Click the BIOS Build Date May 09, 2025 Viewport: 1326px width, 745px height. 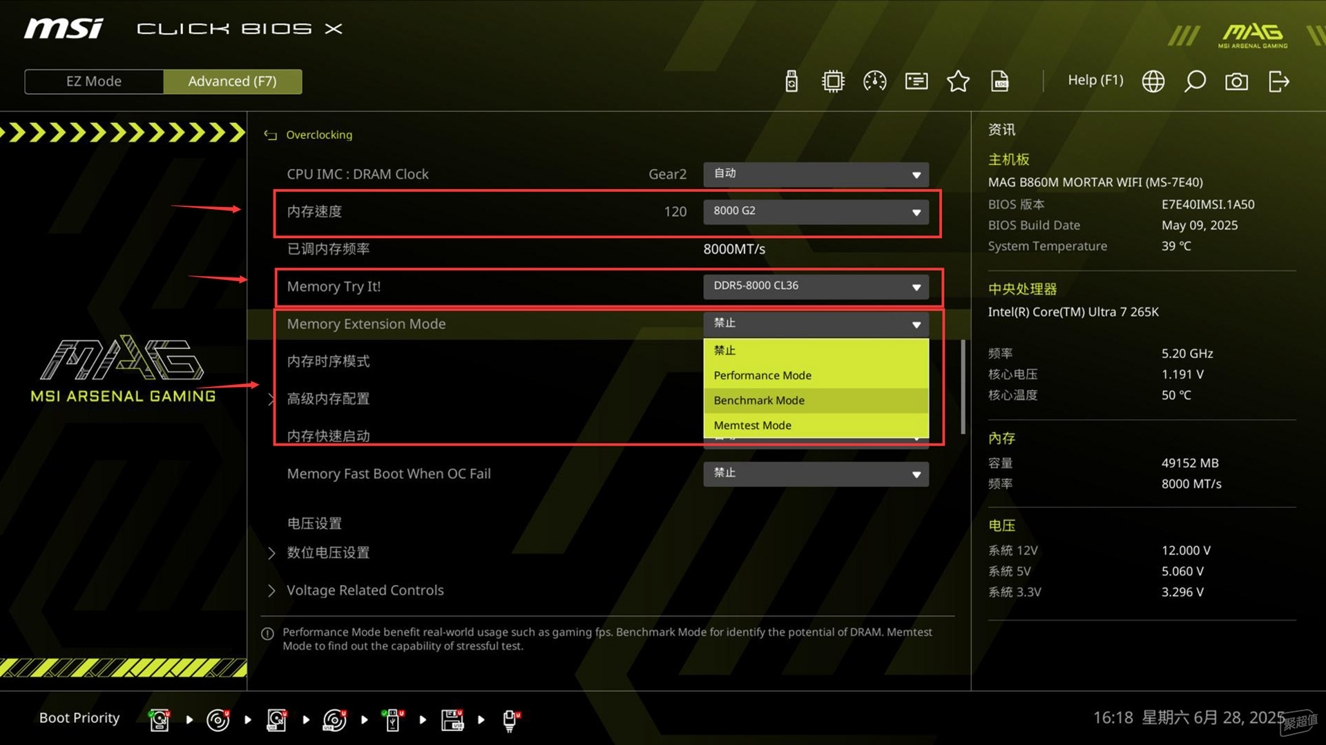pyautogui.click(x=1200, y=226)
